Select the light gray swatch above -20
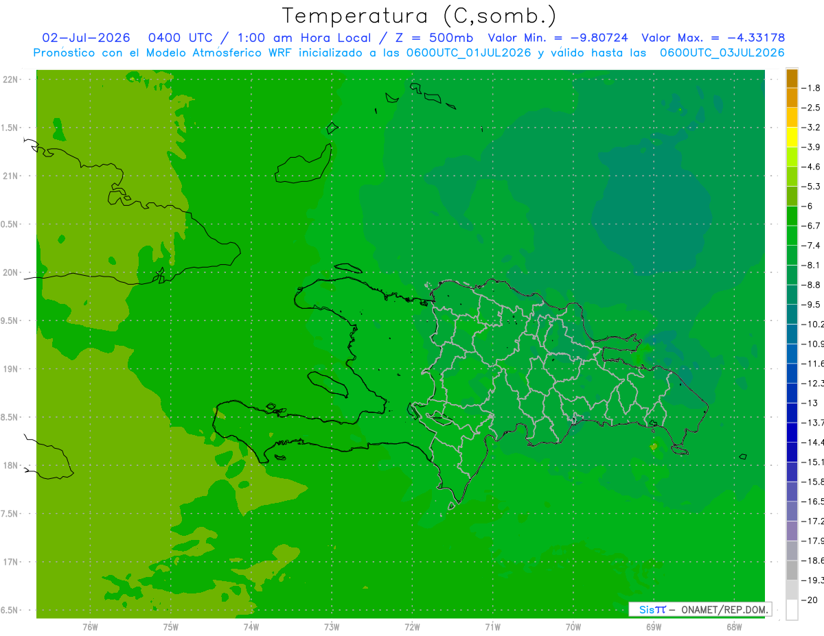Screen dimensions: 824x636 792,590
